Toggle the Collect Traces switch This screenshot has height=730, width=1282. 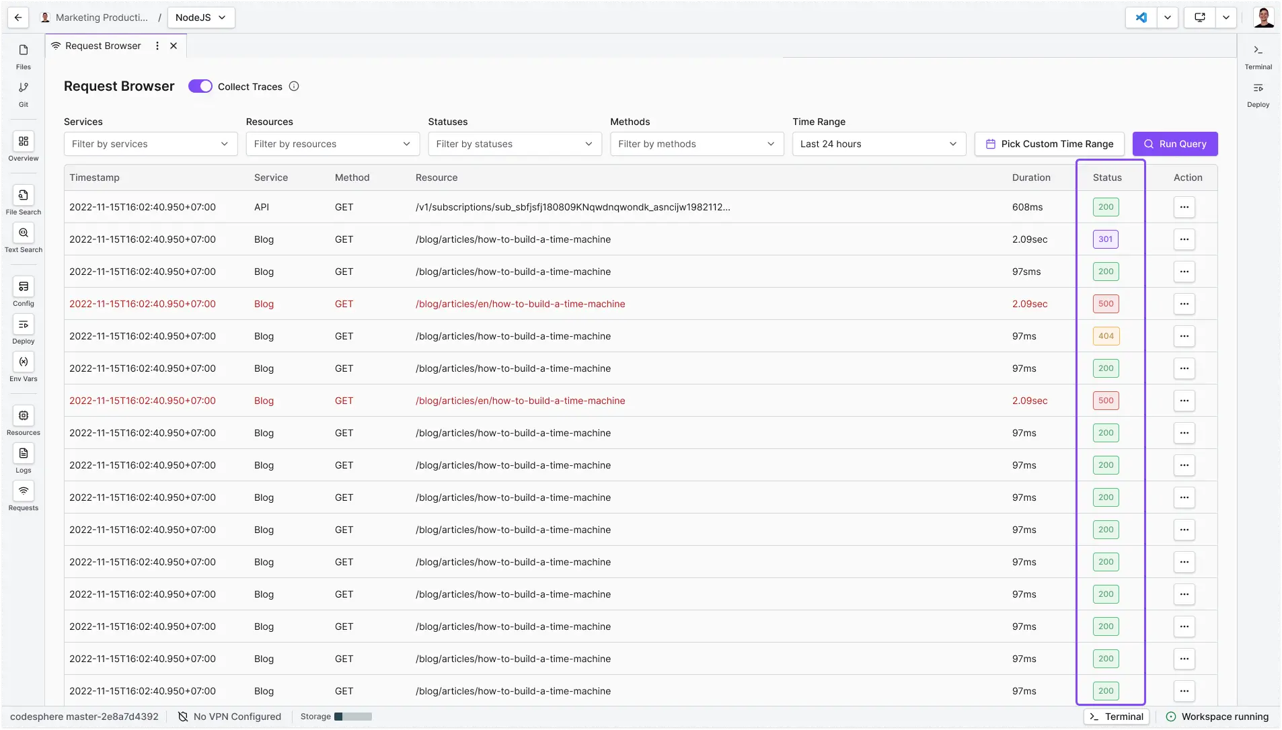[200, 86]
